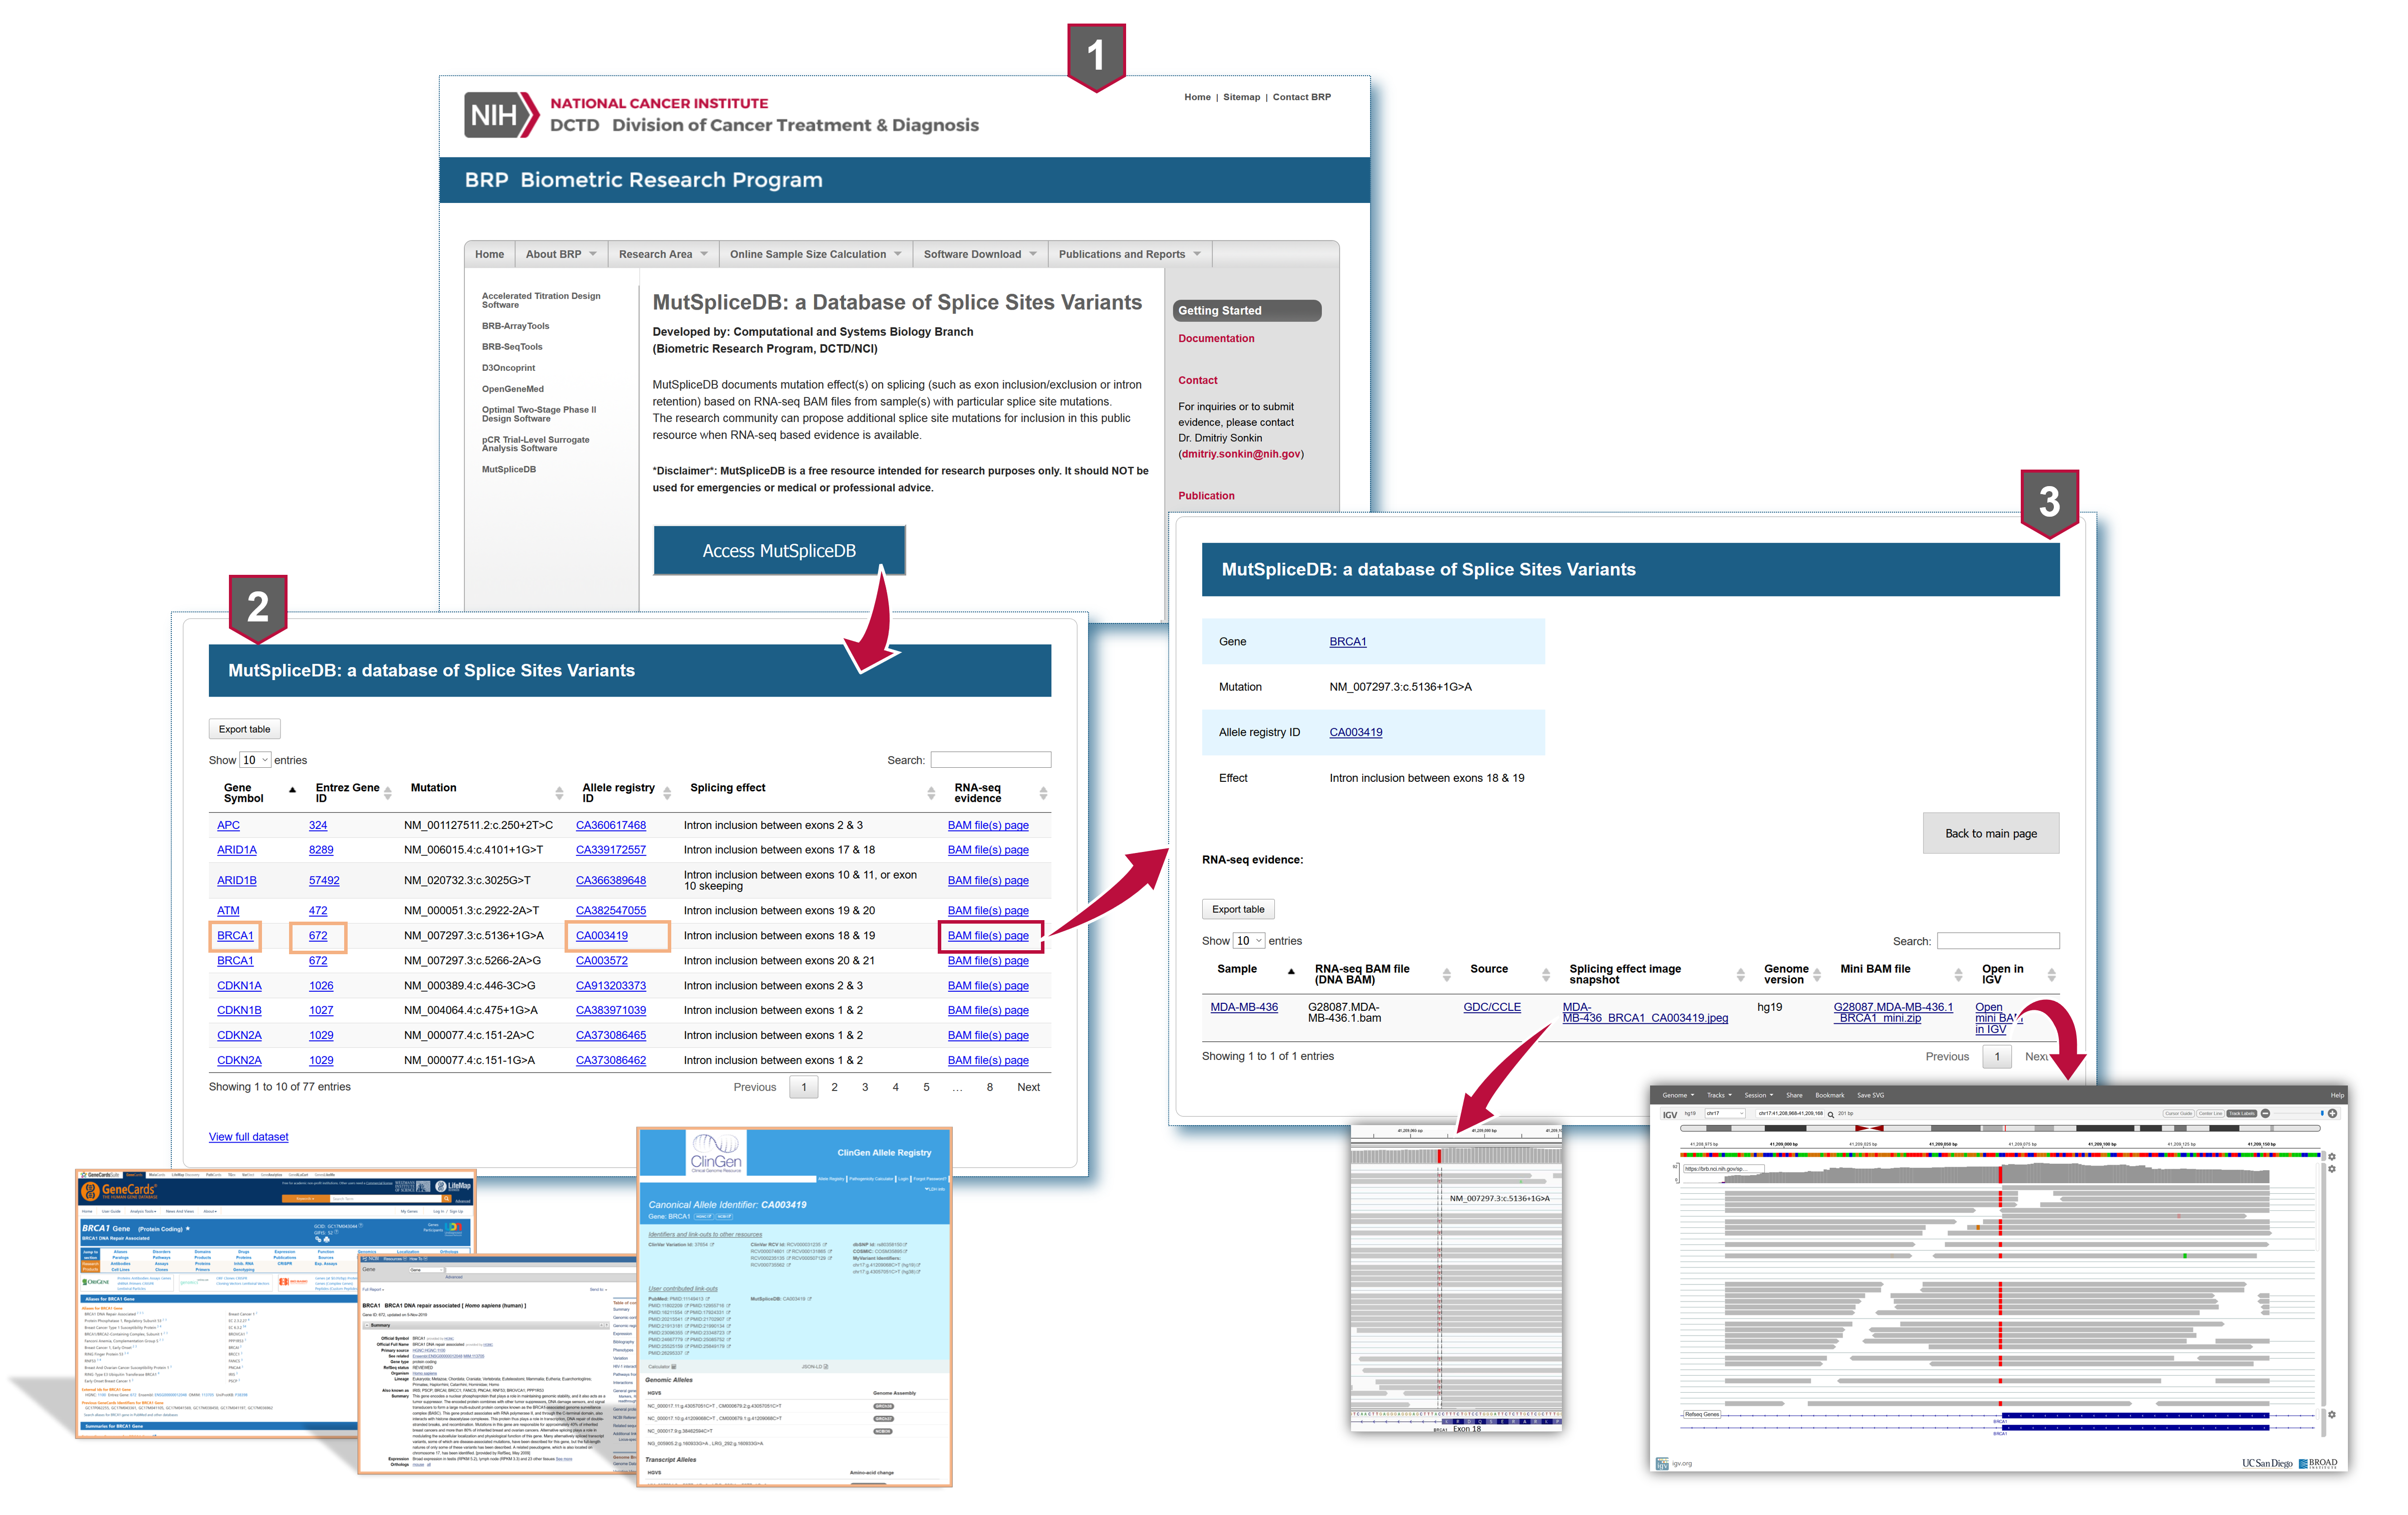Screen dimensions: 2408x1515
Task: Open the GDC/CCLE source link
Action: point(1492,1007)
